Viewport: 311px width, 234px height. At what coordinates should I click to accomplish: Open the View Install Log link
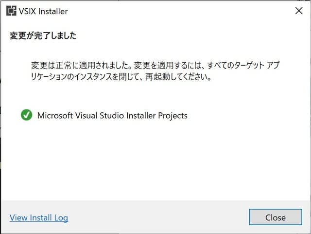39,217
